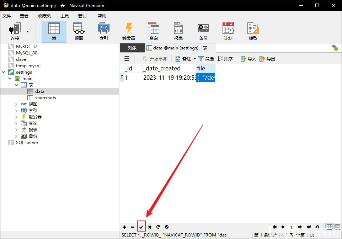
Task: Select the _date_created column header
Action: click(x=169, y=68)
